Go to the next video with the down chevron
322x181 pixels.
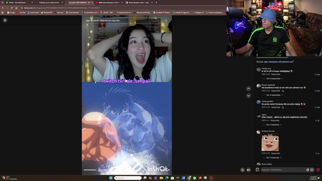click(248, 96)
